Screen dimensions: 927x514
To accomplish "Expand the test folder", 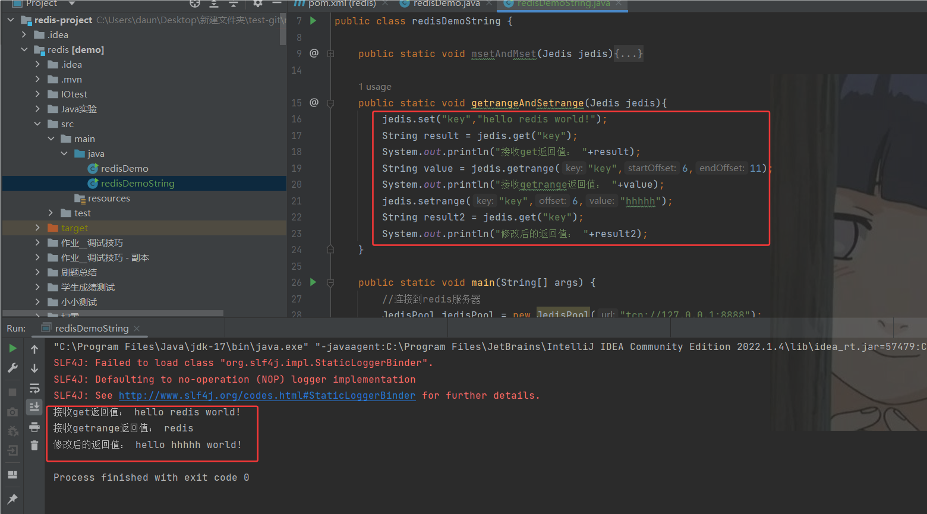I will pyautogui.click(x=51, y=213).
